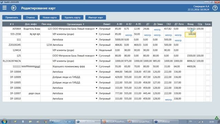Select the highlighted Фонд field 100,00
The height and width of the screenshot is (124, 220).
coord(190,34)
